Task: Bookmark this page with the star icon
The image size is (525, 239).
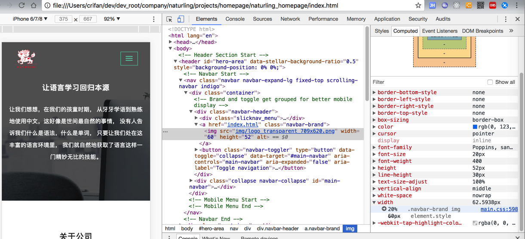Action: [418, 6]
